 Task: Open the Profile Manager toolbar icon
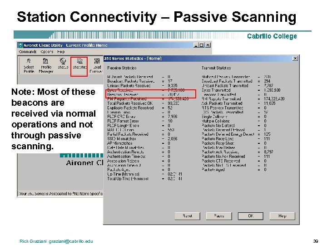click(x=46, y=65)
